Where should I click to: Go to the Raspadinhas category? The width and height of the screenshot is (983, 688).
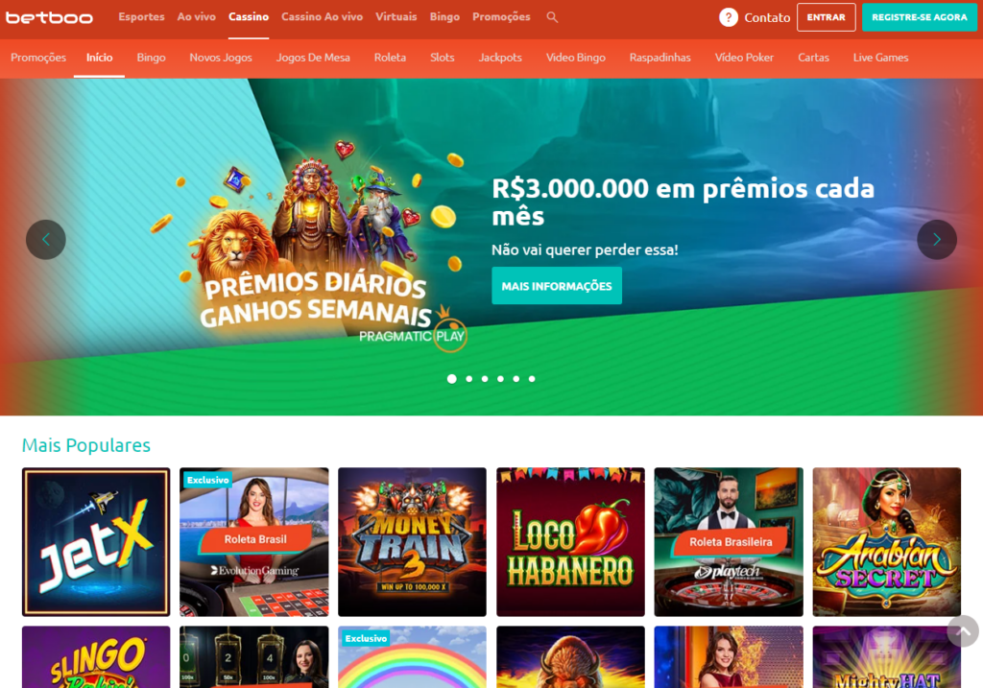pyautogui.click(x=659, y=58)
